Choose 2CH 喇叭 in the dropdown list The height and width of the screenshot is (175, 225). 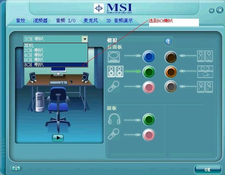(55, 51)
